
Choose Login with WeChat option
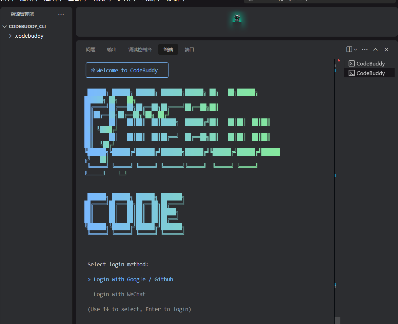click(x=120, y=294)
